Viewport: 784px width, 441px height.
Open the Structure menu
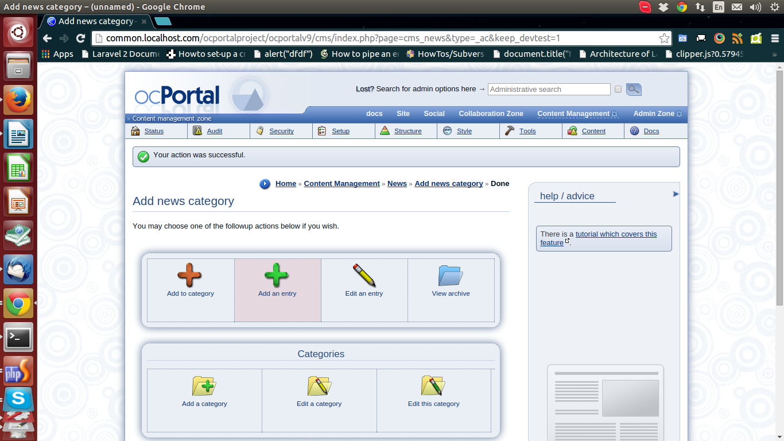(407, 131)
